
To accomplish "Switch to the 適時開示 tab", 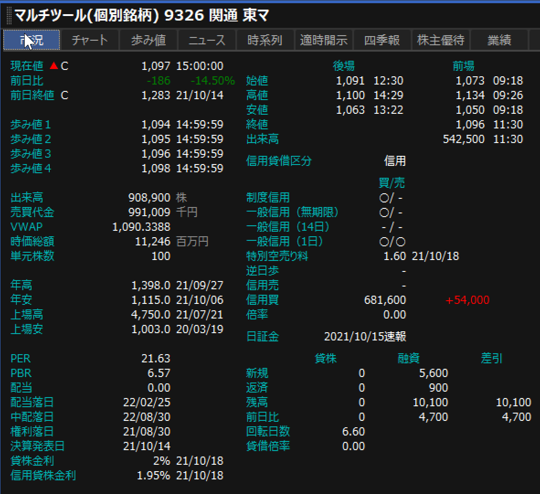I will click(324, 40).
